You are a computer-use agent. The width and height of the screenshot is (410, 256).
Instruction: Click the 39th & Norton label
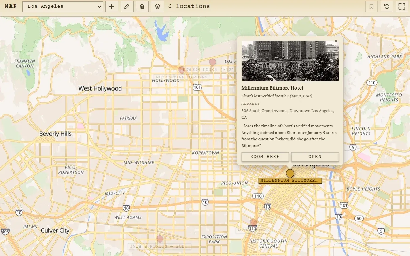[160, 246]
